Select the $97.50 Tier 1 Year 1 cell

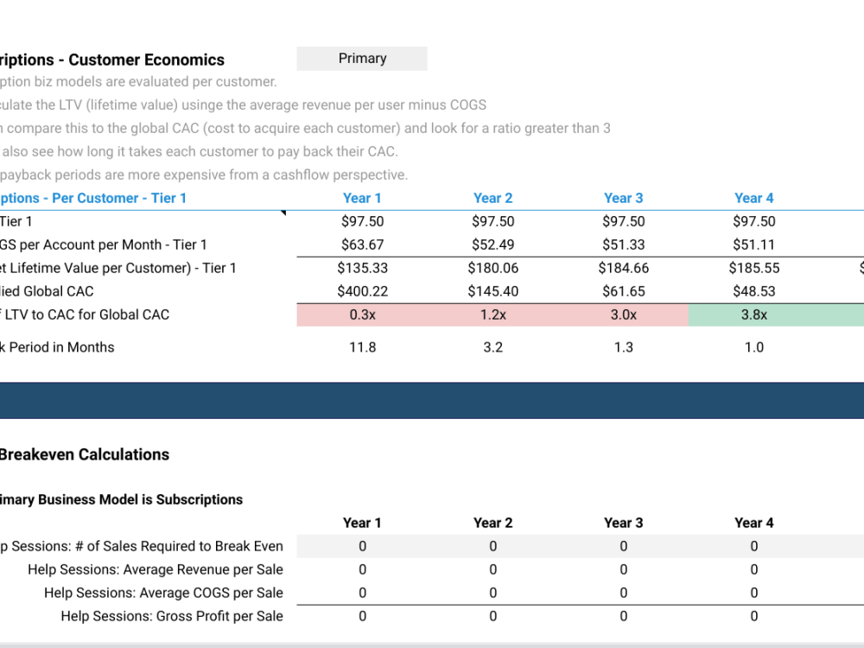(x=362, y=221)
